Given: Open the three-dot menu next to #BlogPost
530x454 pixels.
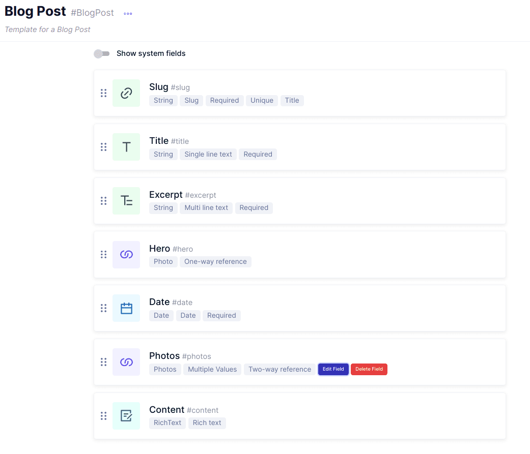Looking at the screenshot, I should 128,14.
